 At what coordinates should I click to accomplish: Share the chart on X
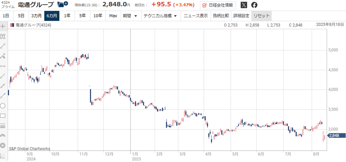tap(244, 5)
